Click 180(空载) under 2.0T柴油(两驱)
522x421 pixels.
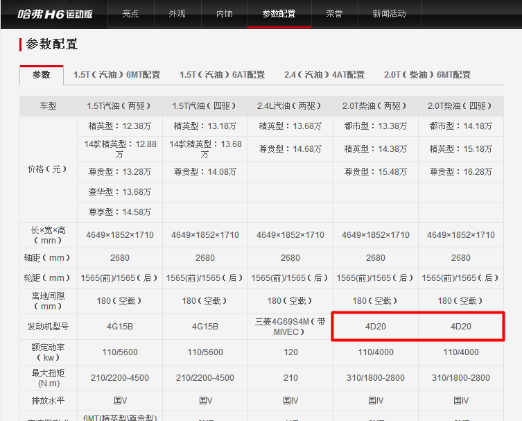(375, 301)
